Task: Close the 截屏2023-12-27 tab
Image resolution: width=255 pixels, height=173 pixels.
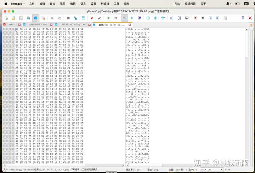Action: pyautogui.click(x=130, y=25)
